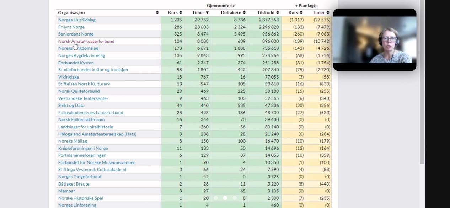Viewport: 450px width, 208px height.
Task: Sort by Kurs under Gjennomførte
Action: 175,13
